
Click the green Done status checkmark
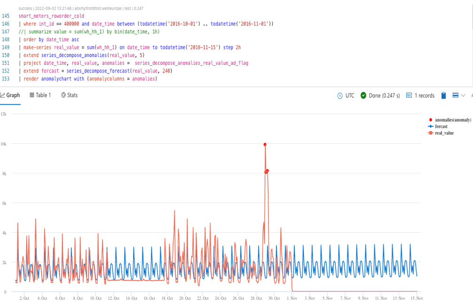[x=363, y=95]
